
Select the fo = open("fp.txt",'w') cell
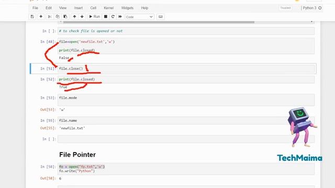tap(186, 169)
